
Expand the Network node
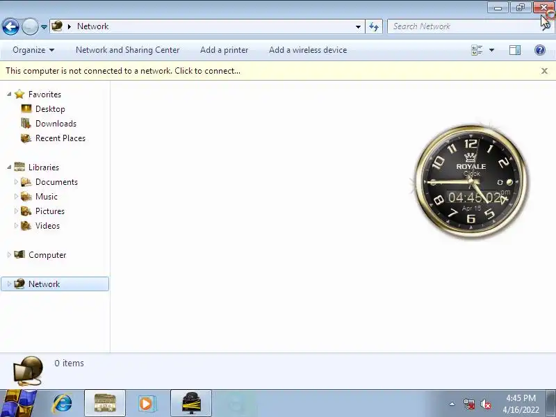click(x=9, y=284)
